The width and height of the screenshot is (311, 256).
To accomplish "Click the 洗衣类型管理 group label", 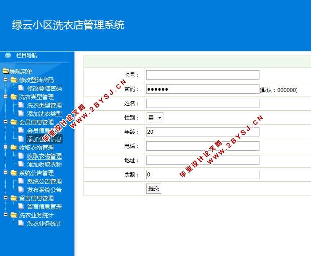I will coord(36,97).
